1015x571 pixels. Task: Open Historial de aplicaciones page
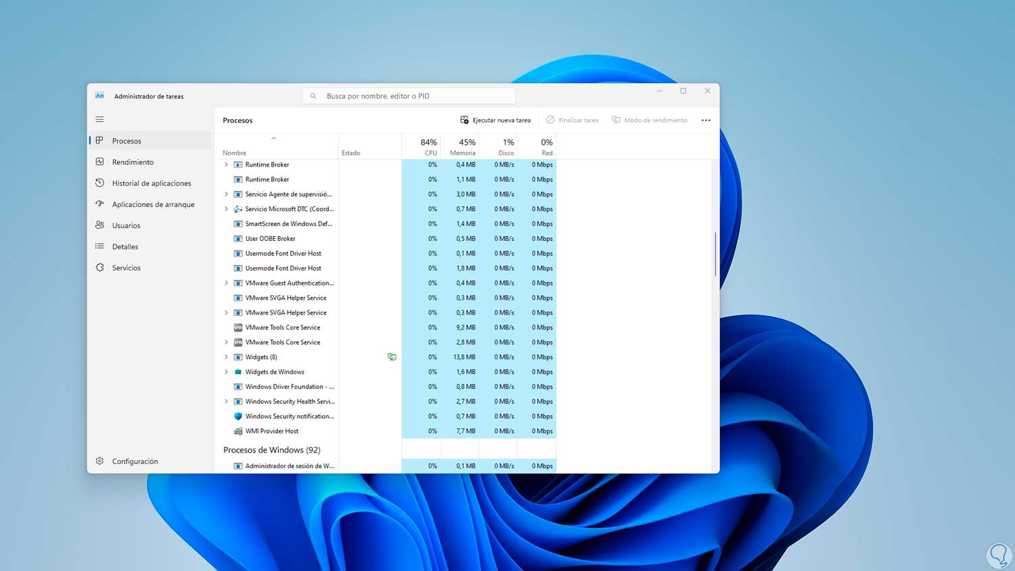click(x=150, y=183)
